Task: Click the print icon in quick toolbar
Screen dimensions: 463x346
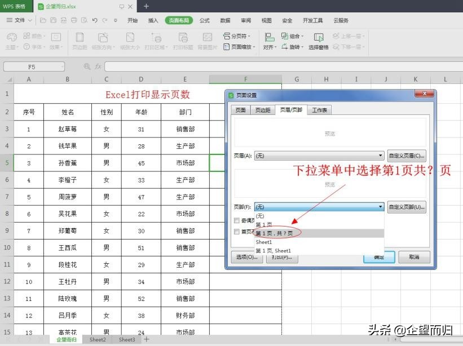Action: pos(74,20)
